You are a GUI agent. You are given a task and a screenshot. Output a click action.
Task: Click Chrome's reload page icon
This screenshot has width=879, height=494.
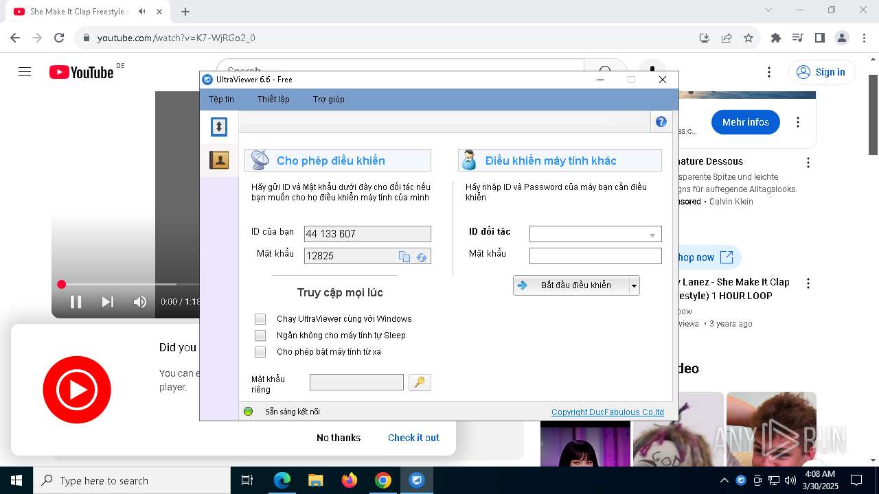pos(59,38)
